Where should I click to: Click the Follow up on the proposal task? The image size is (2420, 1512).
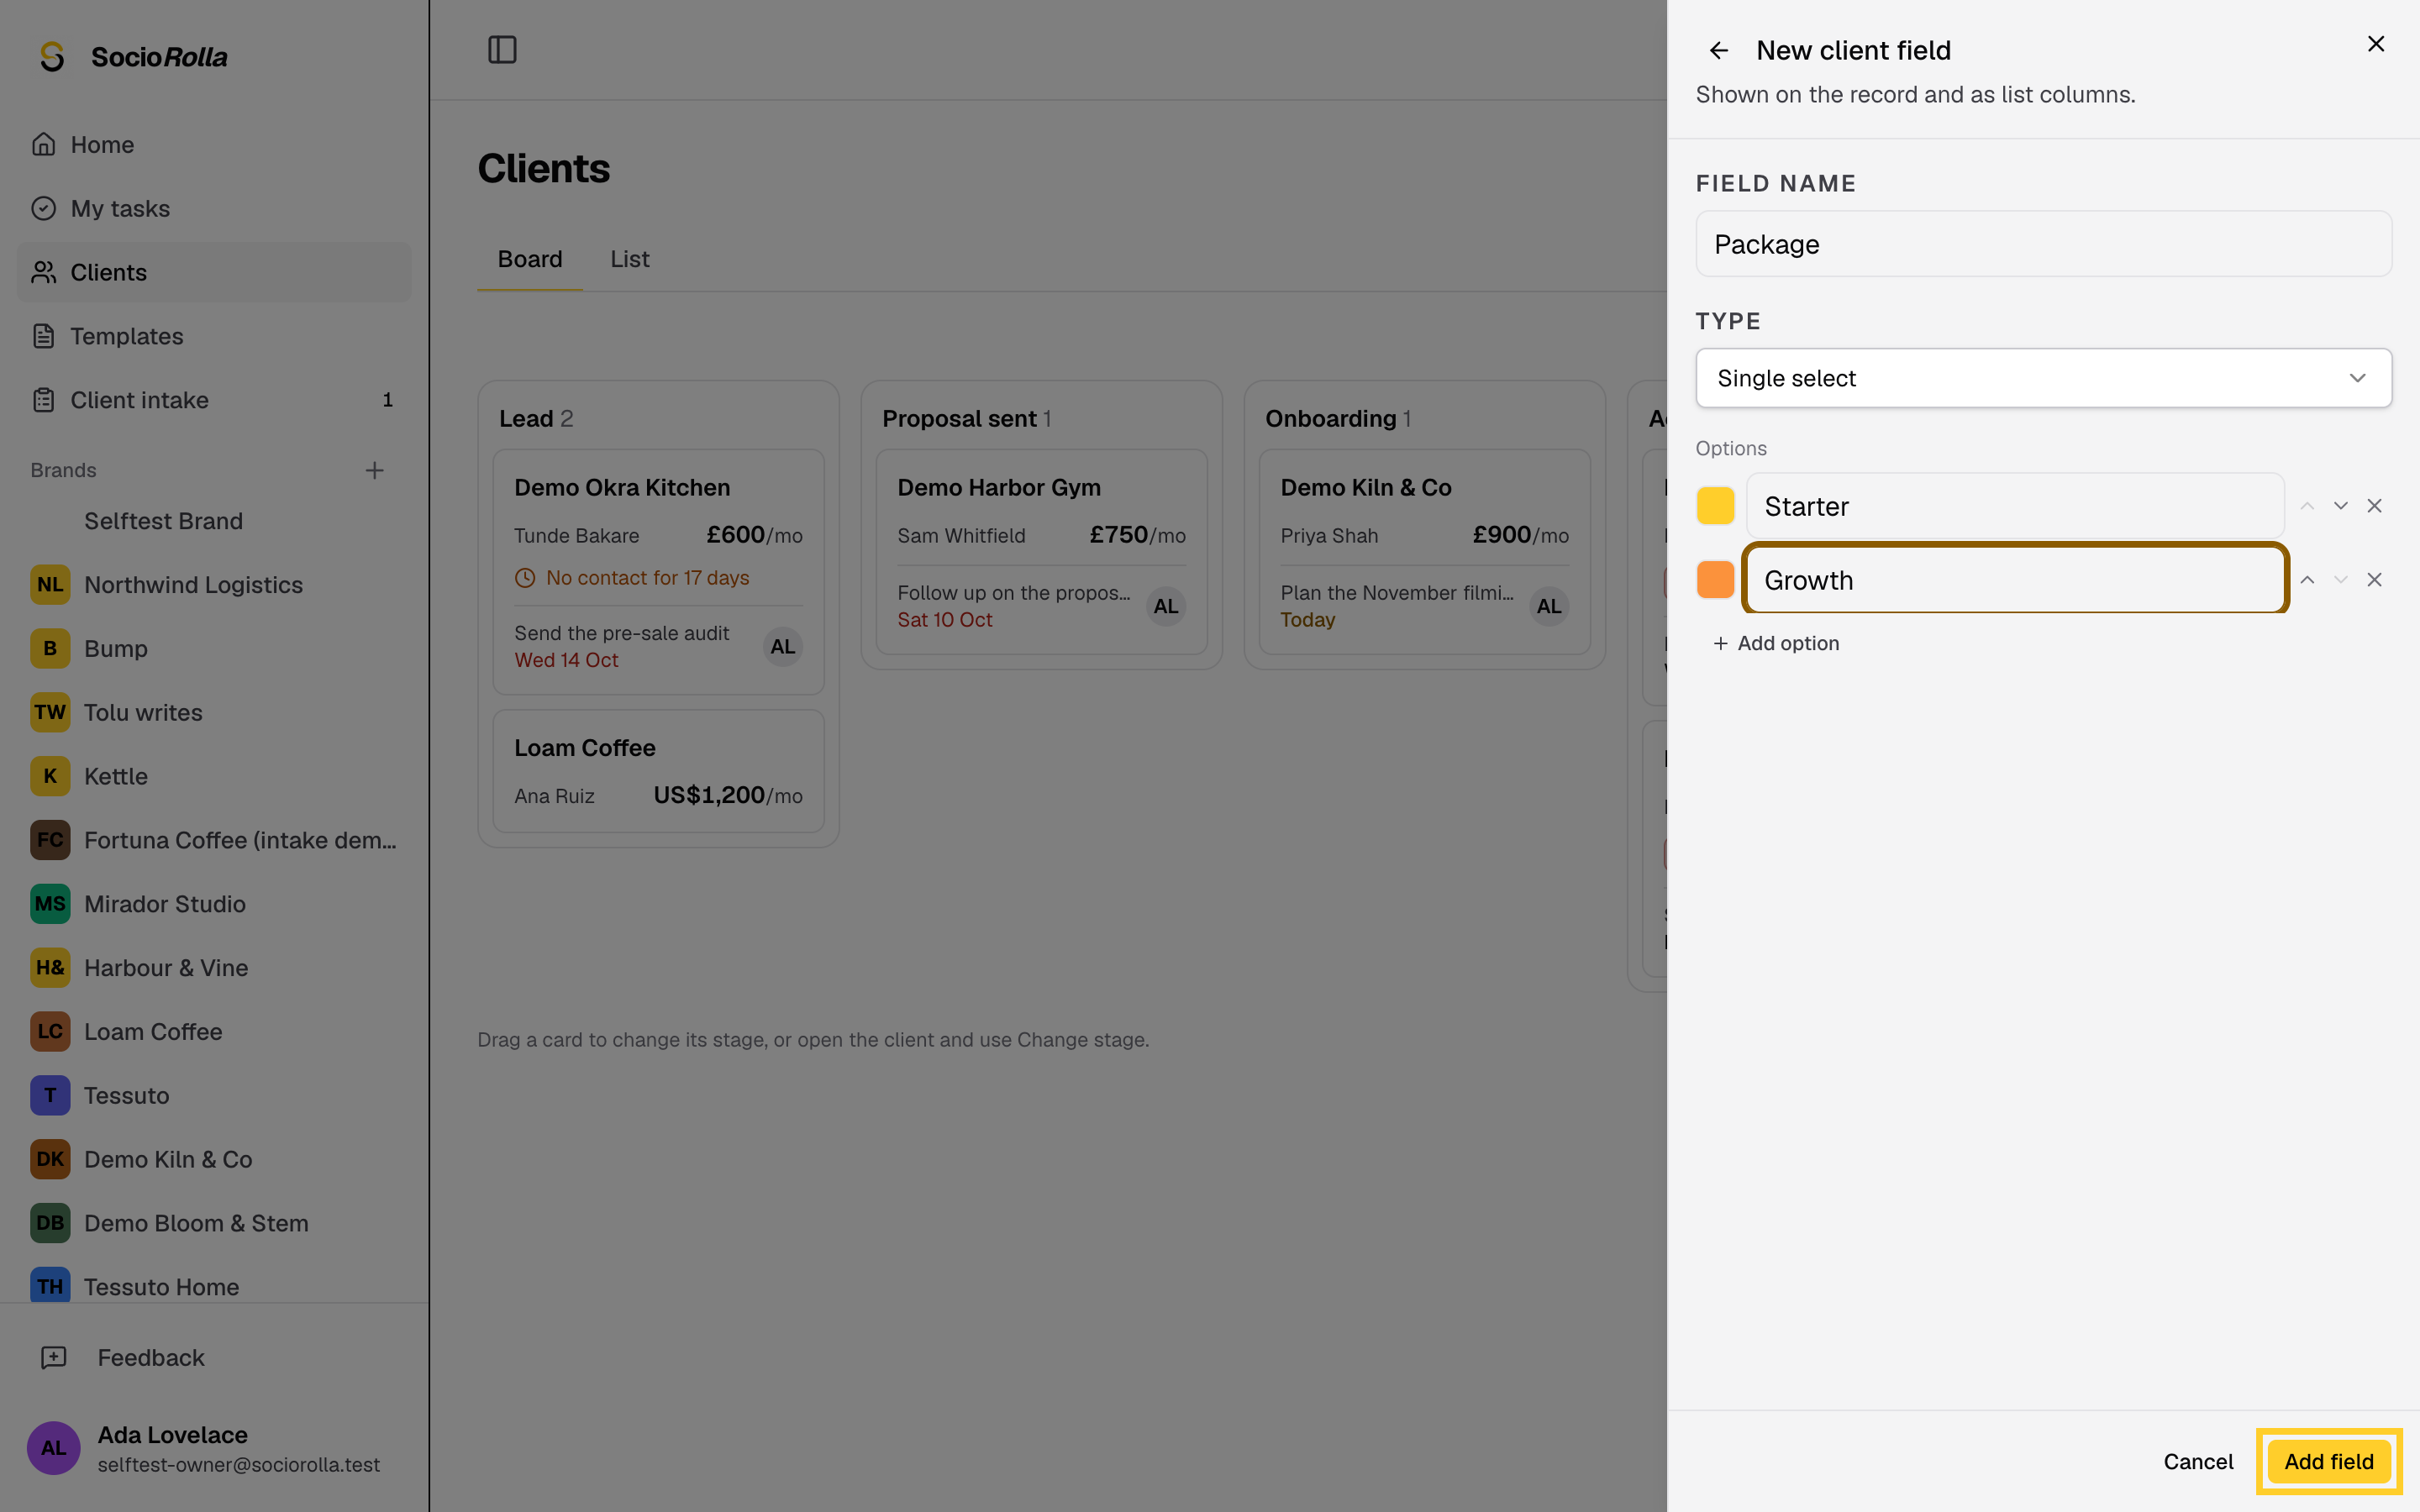pyautogui.click(x=1013, y=593)
